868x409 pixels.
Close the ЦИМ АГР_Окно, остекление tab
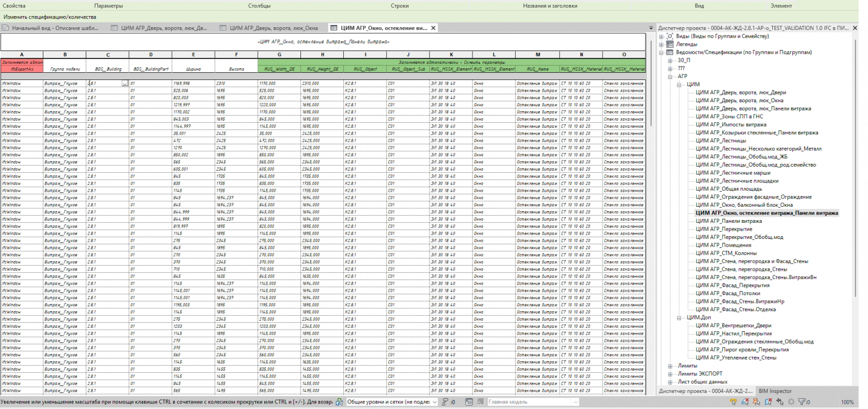tap(433, 28)
